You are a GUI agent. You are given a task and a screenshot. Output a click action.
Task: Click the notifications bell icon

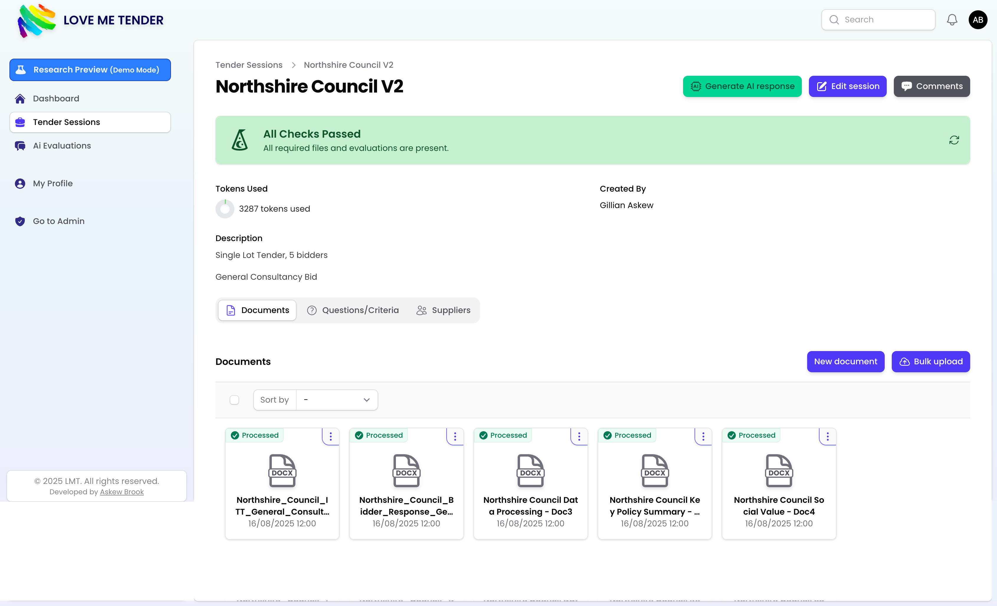point(952,20)
